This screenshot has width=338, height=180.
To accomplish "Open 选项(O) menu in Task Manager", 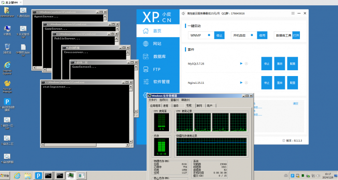I will (164, 100).
